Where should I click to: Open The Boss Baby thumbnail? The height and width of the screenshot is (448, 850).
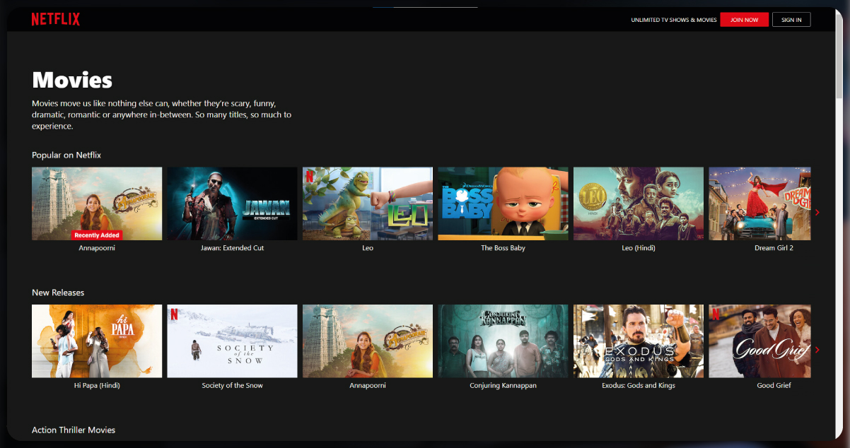tap(503, 204)
